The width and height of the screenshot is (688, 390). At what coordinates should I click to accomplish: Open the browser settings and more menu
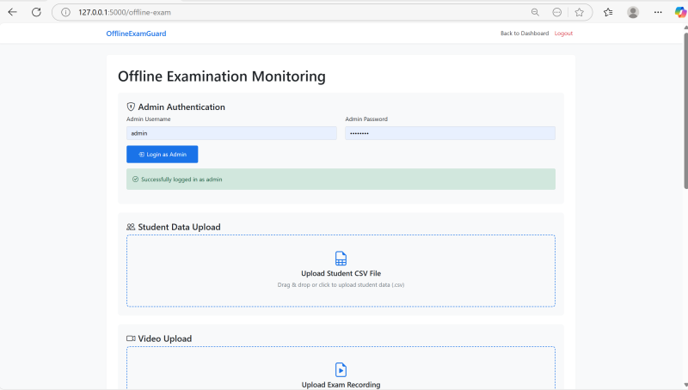click(x=658, y=12)
